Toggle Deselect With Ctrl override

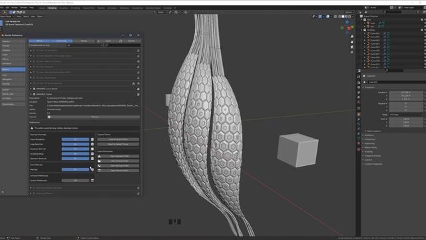[75, 149]
